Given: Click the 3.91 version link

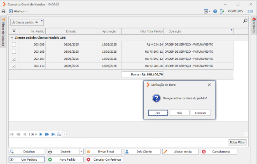Looking at the screenshot, I should [x=250, y=11].
